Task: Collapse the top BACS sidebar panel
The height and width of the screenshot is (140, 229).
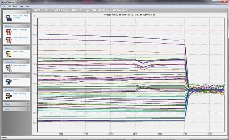Action: coord(28,12)
